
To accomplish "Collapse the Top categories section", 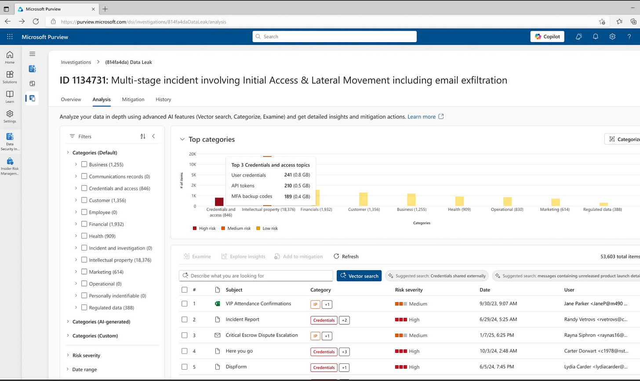I will 182,139.
